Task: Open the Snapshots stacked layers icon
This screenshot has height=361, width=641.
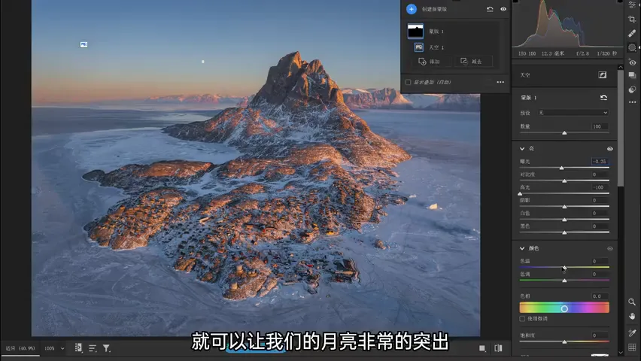Action: (632, 75)
